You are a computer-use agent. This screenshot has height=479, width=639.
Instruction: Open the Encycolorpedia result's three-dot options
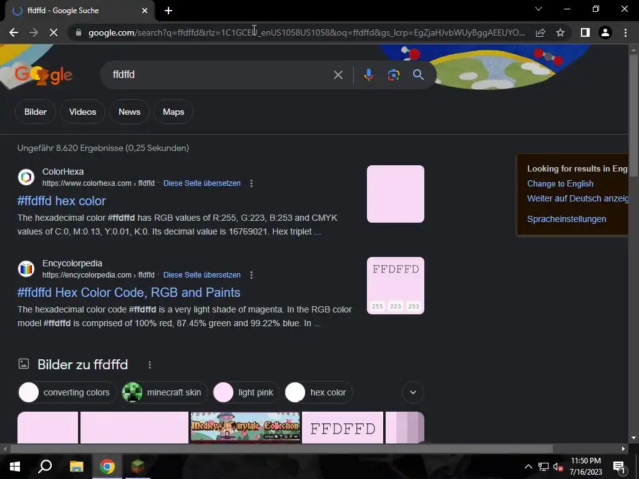point(251,275)
